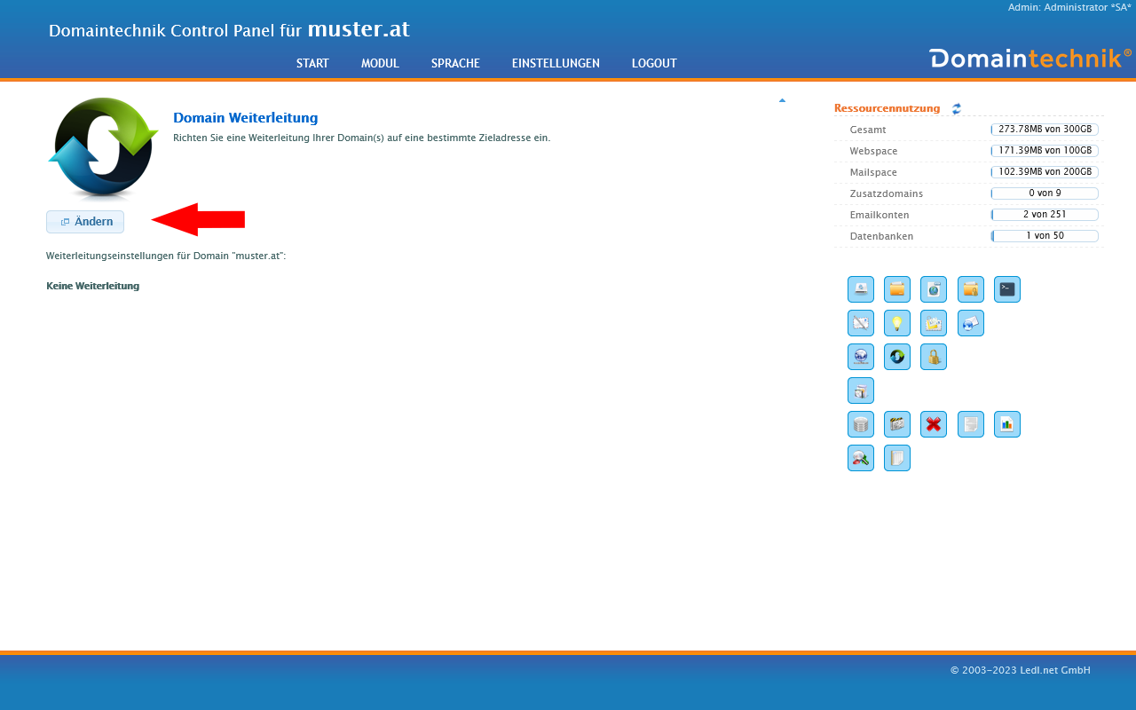Click the Domaintechnik logo
The width and height of the screenshot is (1136, 710).
[x=1029, y=59]
